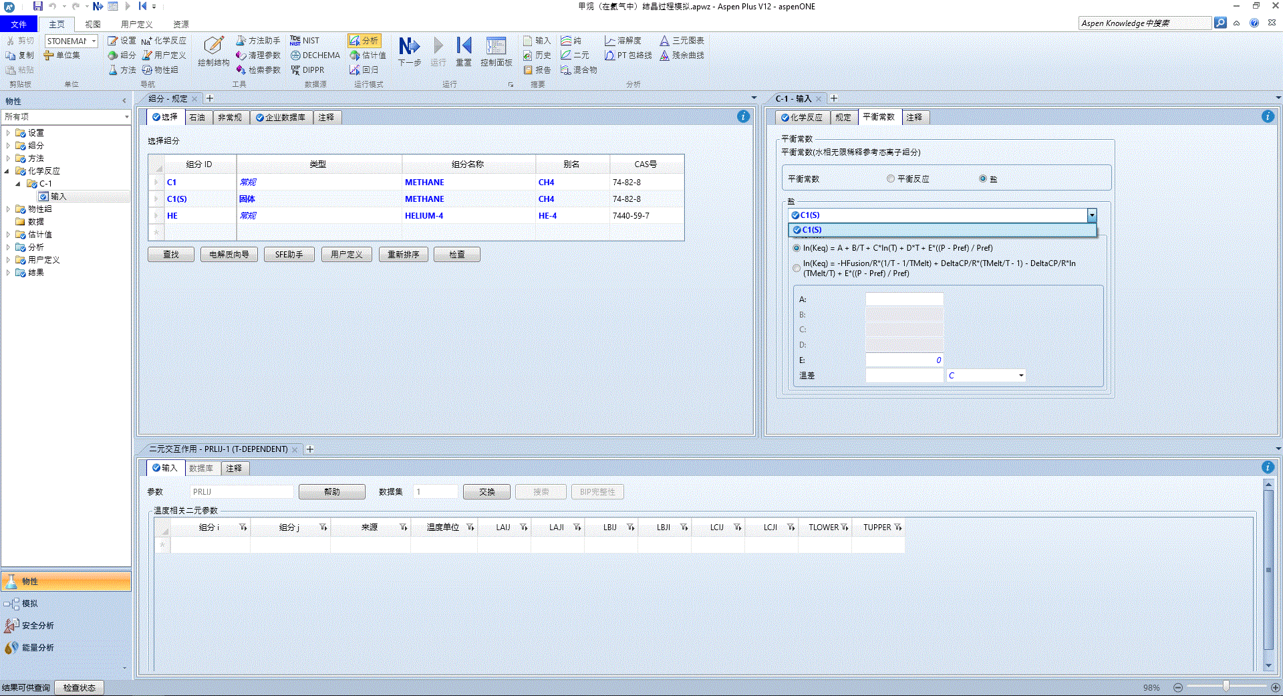Open the DECHEMA data source
This screenshot has width=1283, height=696.
tap(315, 55)
